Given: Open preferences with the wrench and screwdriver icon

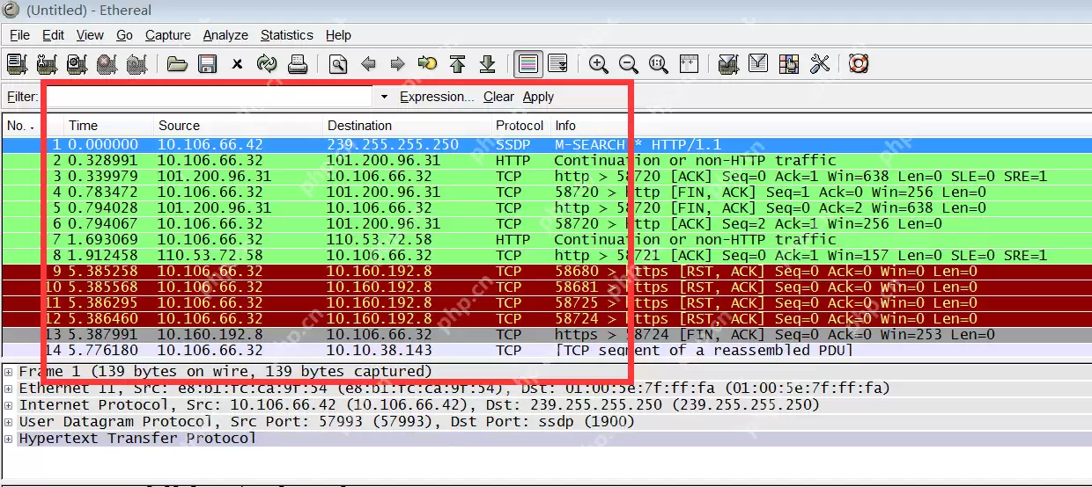Looking at the screenshot, I should pos(820,64).
